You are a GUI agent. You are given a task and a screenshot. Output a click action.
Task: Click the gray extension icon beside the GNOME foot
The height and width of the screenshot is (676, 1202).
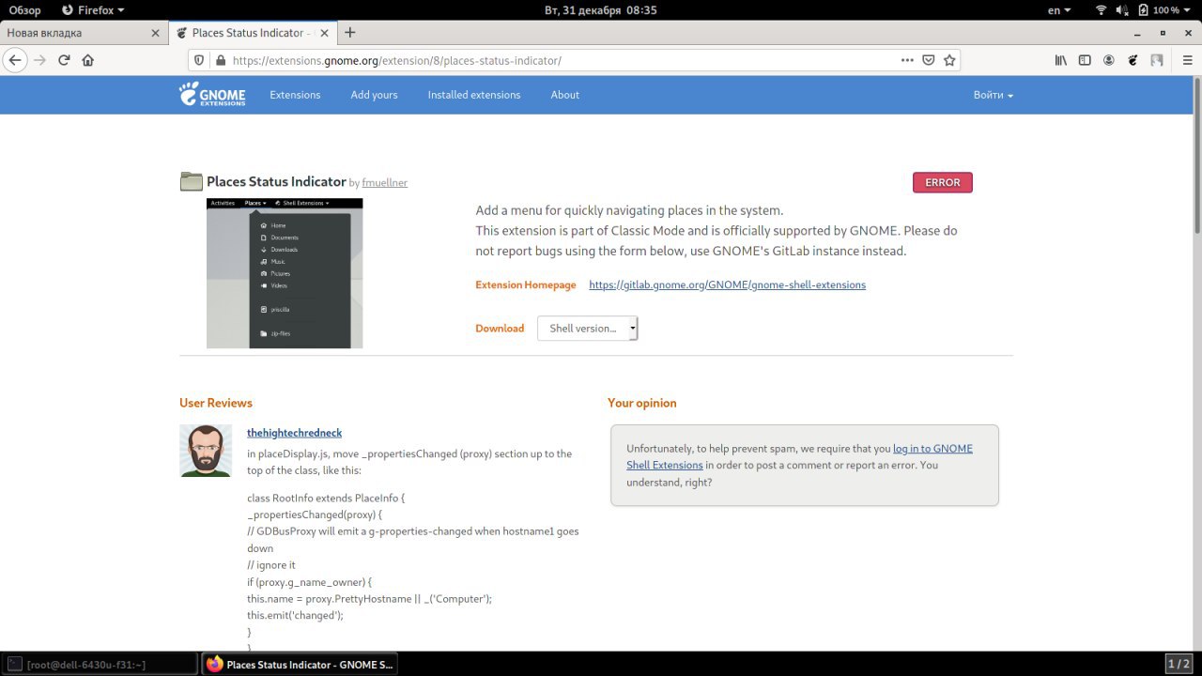pos(1157,60)
